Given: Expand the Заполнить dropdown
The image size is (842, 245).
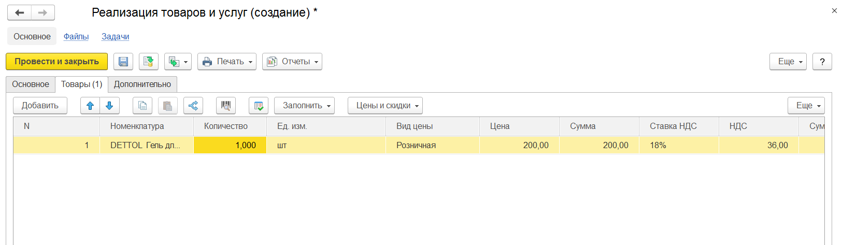Looking at the screenshot, I should click(x=304, y=106).
